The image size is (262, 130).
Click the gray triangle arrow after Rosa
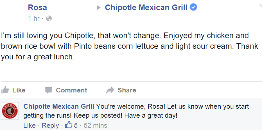coord(99,8)
